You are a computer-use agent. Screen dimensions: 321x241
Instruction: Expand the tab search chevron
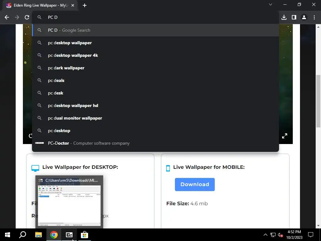click(271, 4)
